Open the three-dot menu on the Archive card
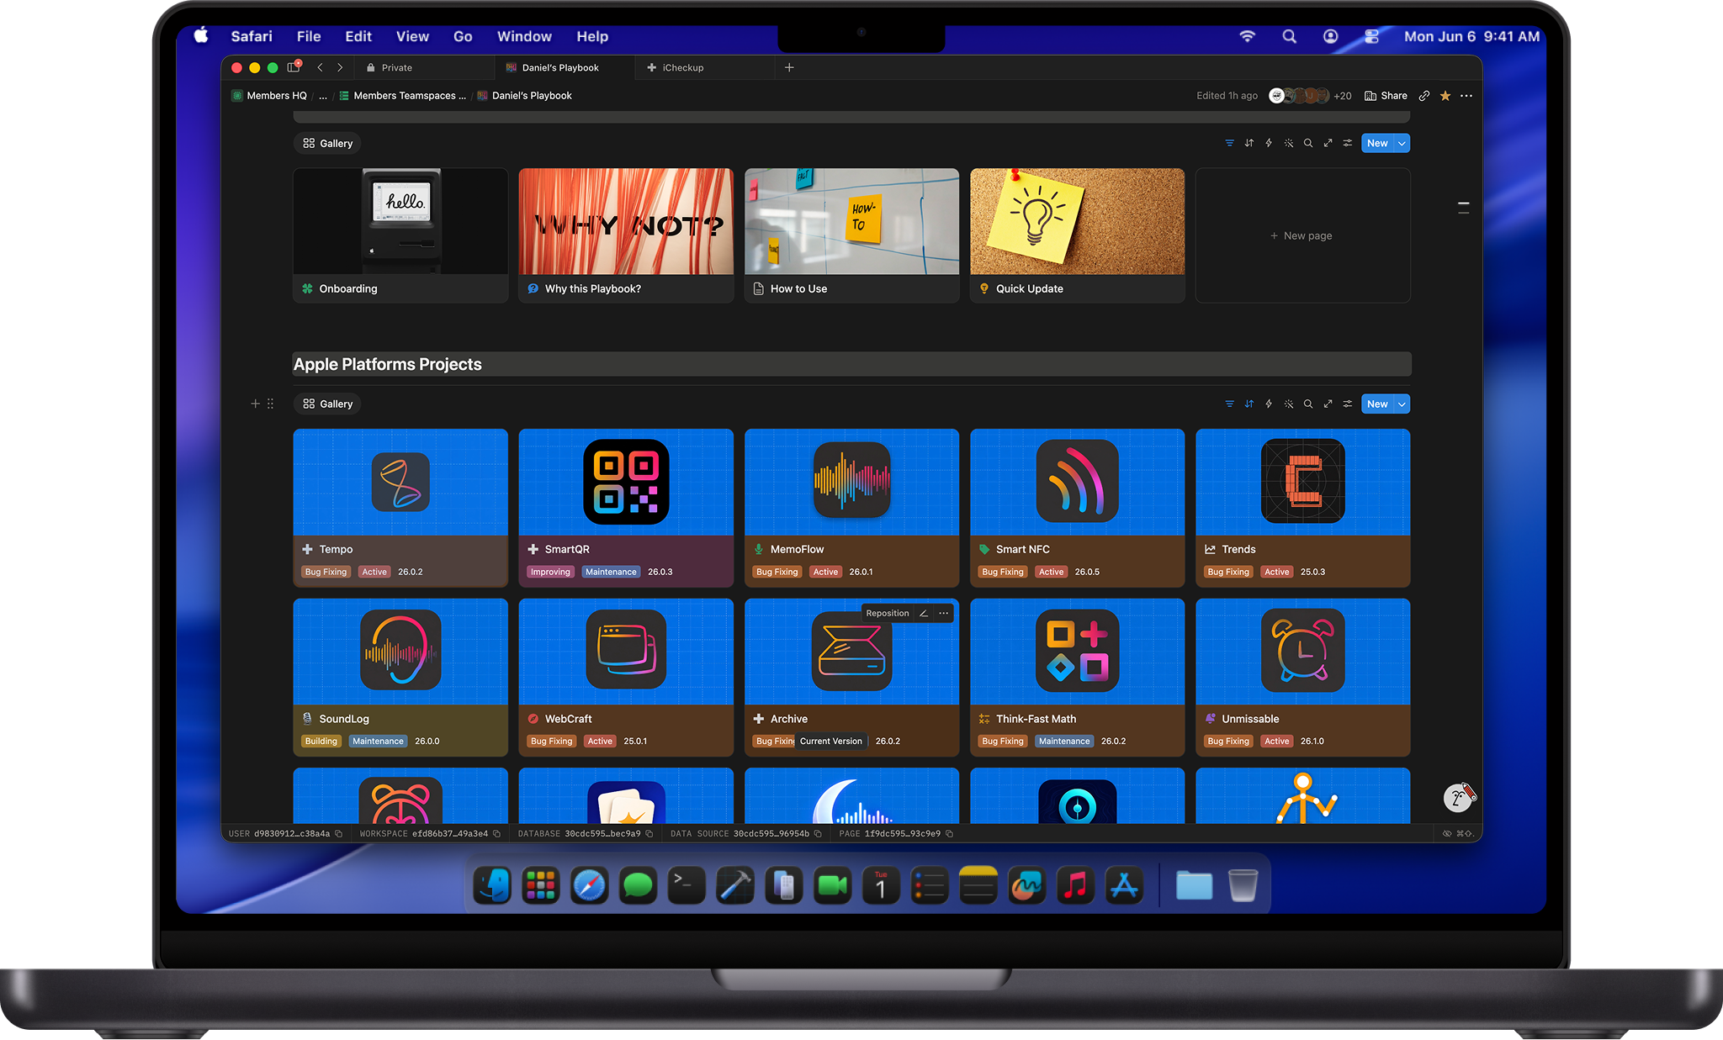 (944, 614)
